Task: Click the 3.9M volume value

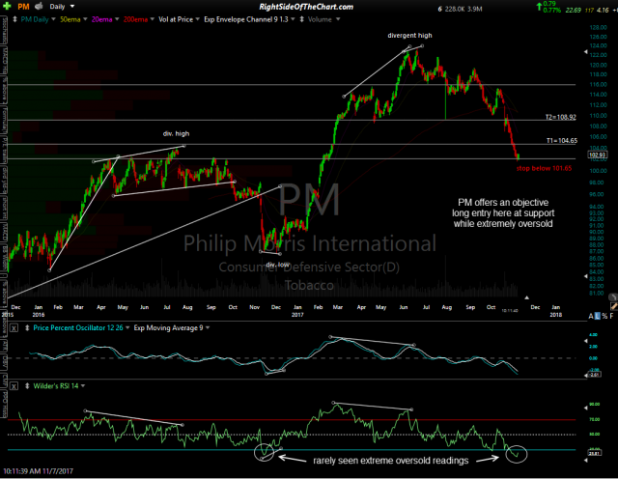Action: click(474, 9)
